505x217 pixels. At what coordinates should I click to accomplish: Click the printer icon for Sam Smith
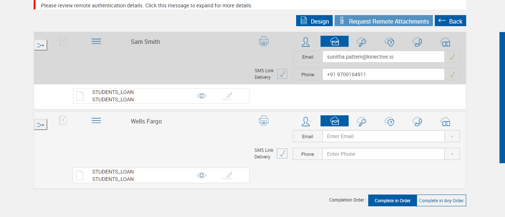[x=264, y=41]
